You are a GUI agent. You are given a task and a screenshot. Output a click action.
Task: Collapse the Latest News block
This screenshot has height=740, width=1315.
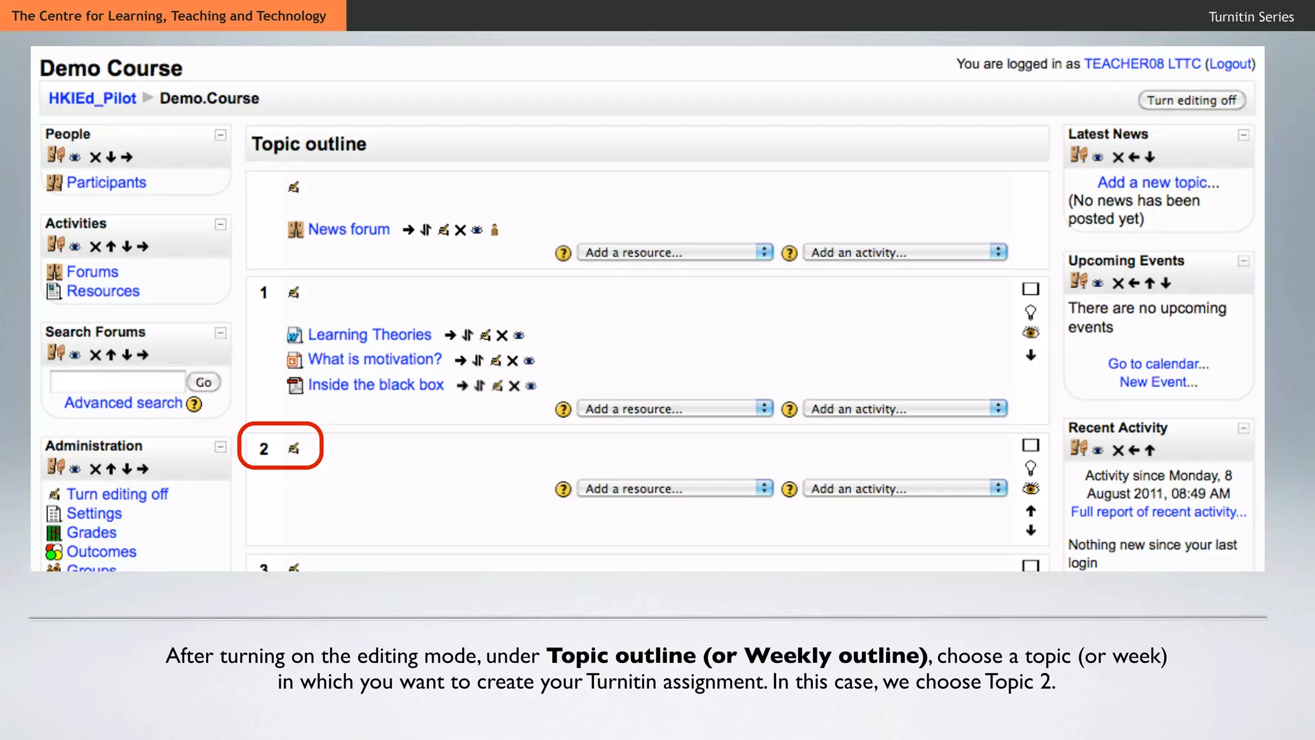[x=1244, y=135]
